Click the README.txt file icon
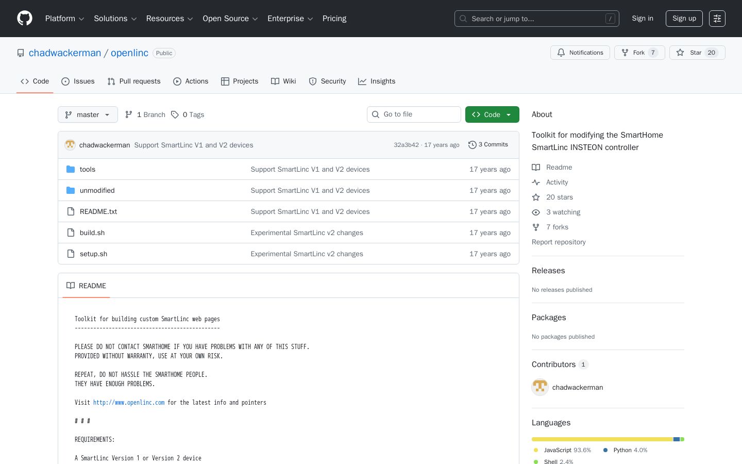The image size is (742, 464). (71, 211)
